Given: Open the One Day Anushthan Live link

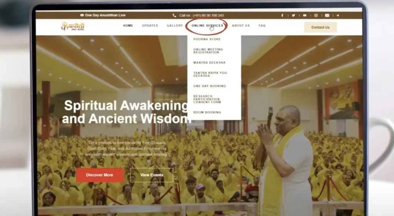Looking at the screenshot, I should coord(105,15).
